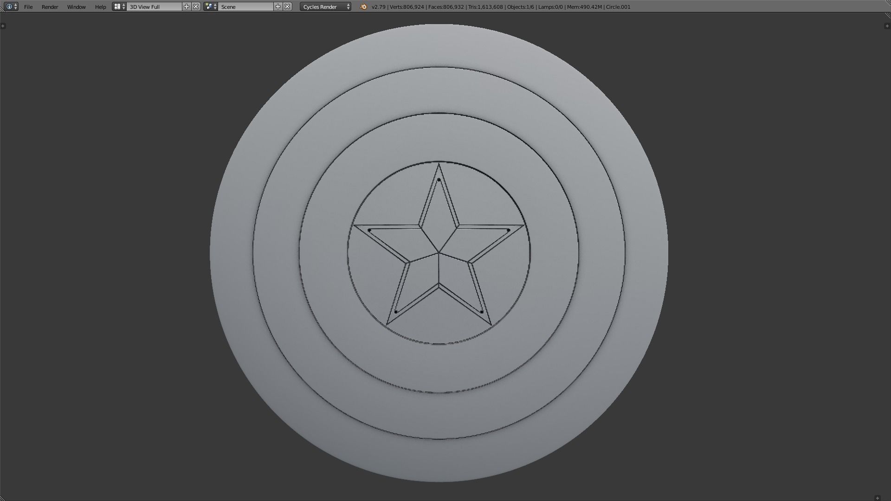
Task: Click the 'Verts:806,924' statistic text
Action: tap(407, 7)
